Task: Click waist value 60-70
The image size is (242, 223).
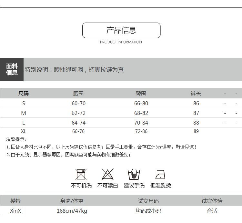Action: [78, 103]
